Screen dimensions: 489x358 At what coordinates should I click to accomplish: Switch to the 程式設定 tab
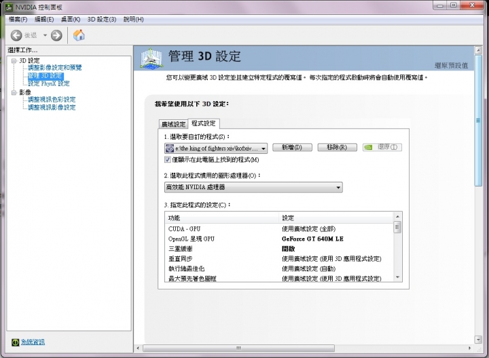click(204, 123)
